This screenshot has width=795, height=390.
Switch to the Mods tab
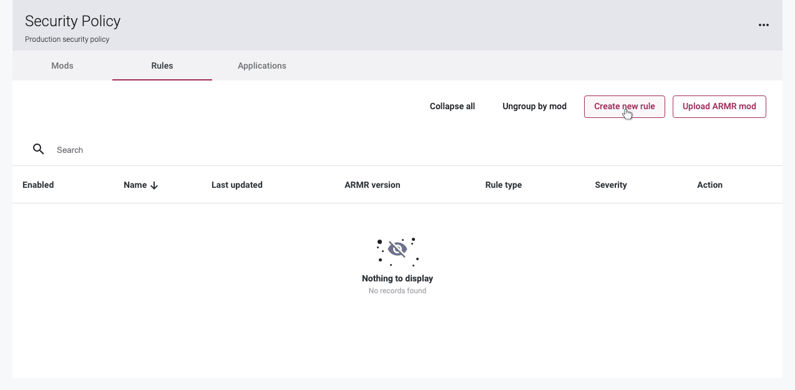[x=62, y=66]
